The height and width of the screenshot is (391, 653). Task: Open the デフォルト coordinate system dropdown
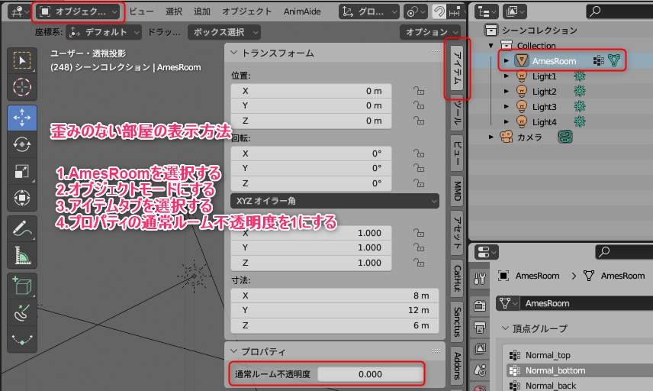coord(104,32)
